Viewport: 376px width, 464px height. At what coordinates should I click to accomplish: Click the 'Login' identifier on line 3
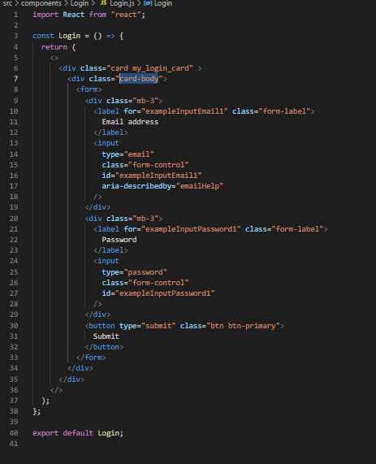(x=70, y=36)
